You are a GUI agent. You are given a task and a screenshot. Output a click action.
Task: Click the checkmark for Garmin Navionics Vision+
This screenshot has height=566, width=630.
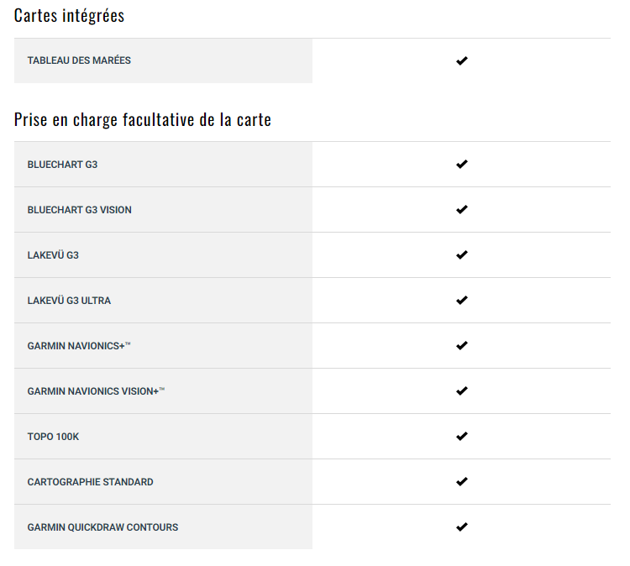coord(462,390)
